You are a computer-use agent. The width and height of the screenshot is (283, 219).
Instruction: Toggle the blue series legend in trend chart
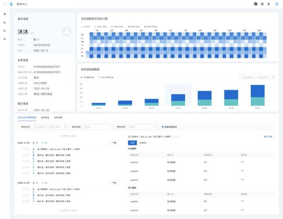point(88,77)
